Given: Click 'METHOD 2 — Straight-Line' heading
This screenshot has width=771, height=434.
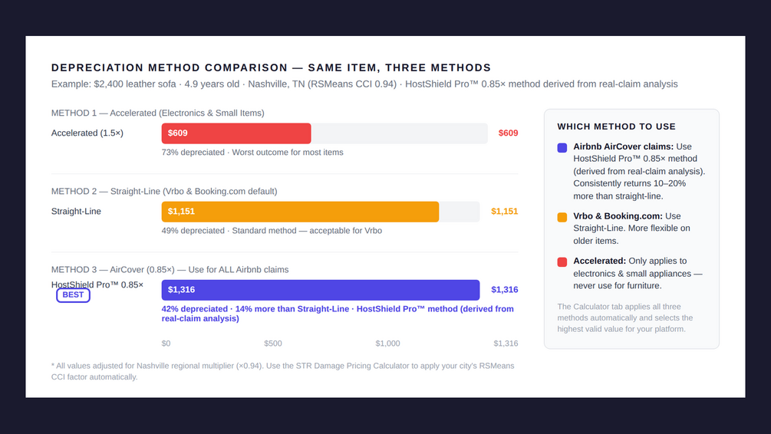Looking at the screenshot, I should 164,191.
